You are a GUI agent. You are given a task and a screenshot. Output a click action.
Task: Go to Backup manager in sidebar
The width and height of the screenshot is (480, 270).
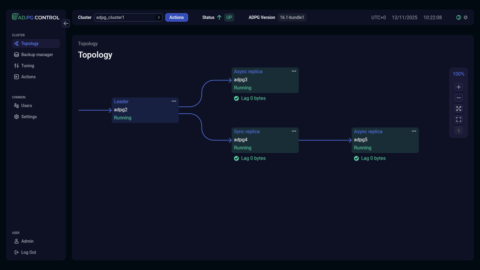click(37, 55)
